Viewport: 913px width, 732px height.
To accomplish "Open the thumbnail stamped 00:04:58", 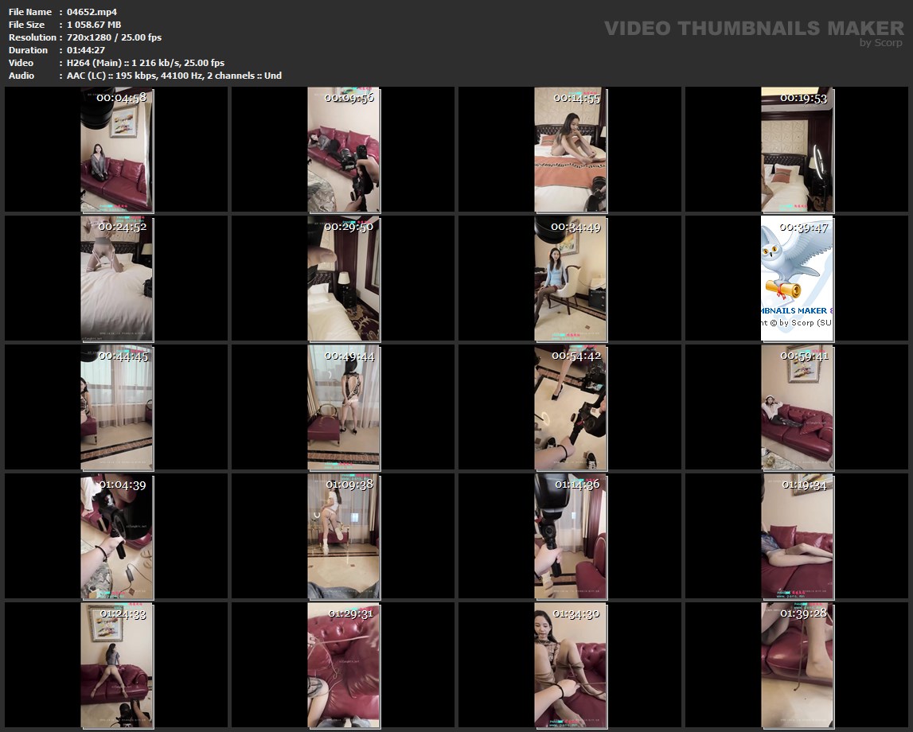I will click(x=116, y=150).
